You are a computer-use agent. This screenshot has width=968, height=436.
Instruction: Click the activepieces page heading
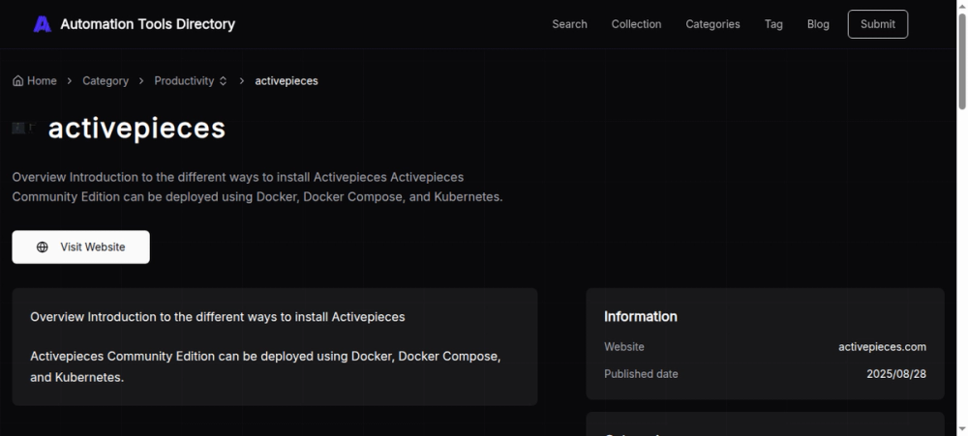pos(137,129)
